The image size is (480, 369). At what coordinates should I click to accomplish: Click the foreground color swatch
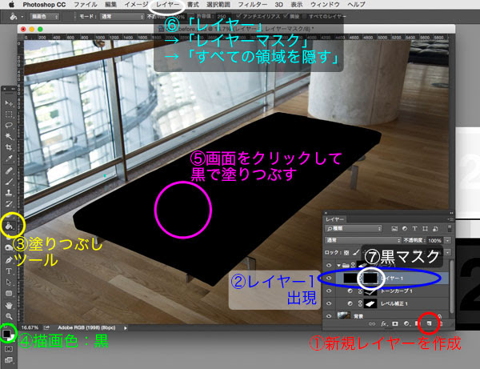pyautogui.click(x=6, y=334)
